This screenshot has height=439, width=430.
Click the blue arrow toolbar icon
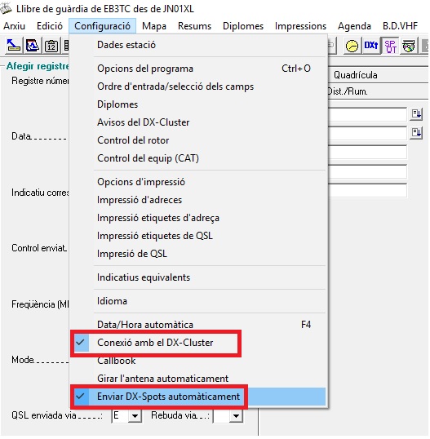(13, 46)
